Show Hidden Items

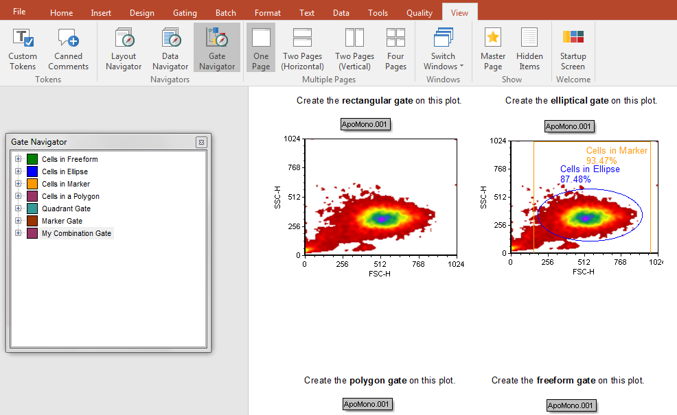point(529,49)
